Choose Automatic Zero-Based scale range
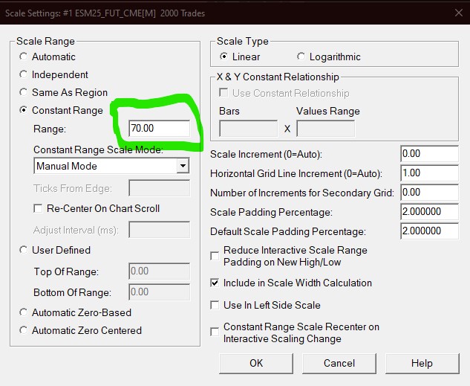The image size is (470, 386). pos(25,312)
